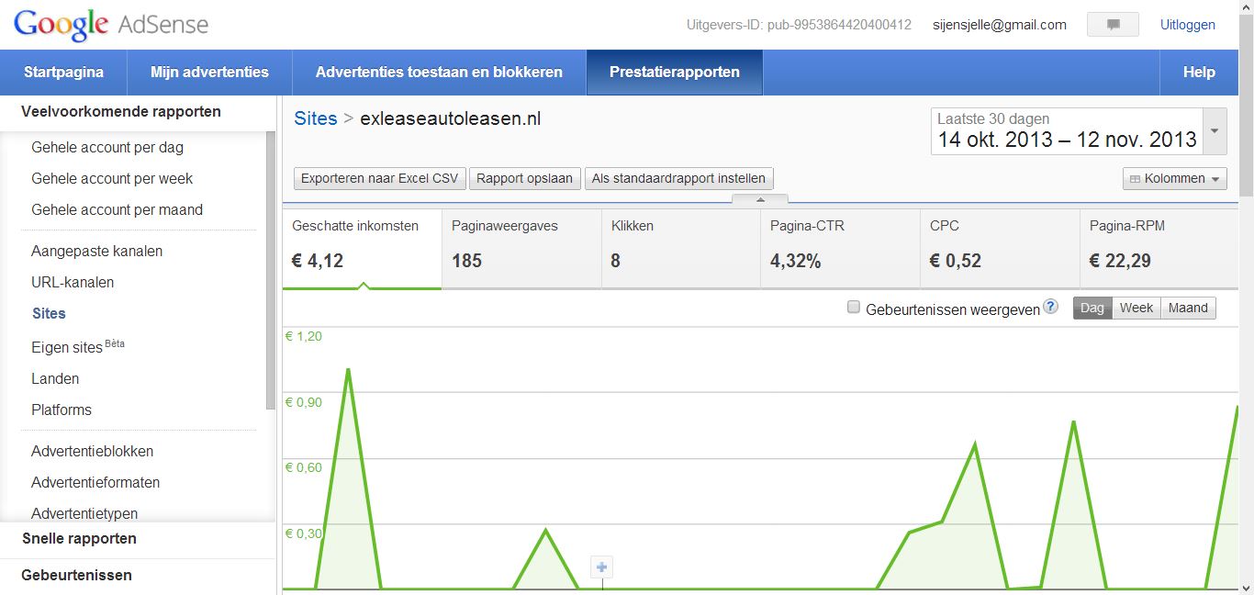Open the Advertentieblokken report
The image size is (1254, 595).
92,451
